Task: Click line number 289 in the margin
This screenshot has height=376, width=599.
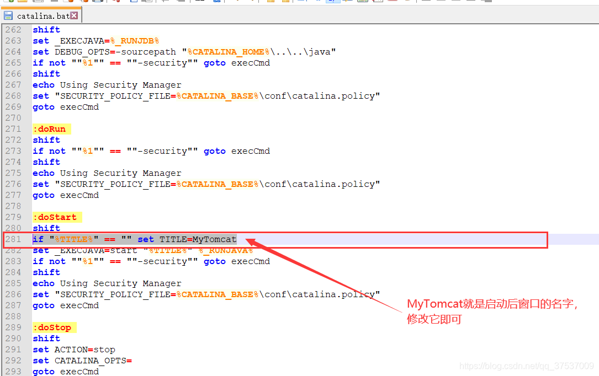Action: [x=13, y=327]
